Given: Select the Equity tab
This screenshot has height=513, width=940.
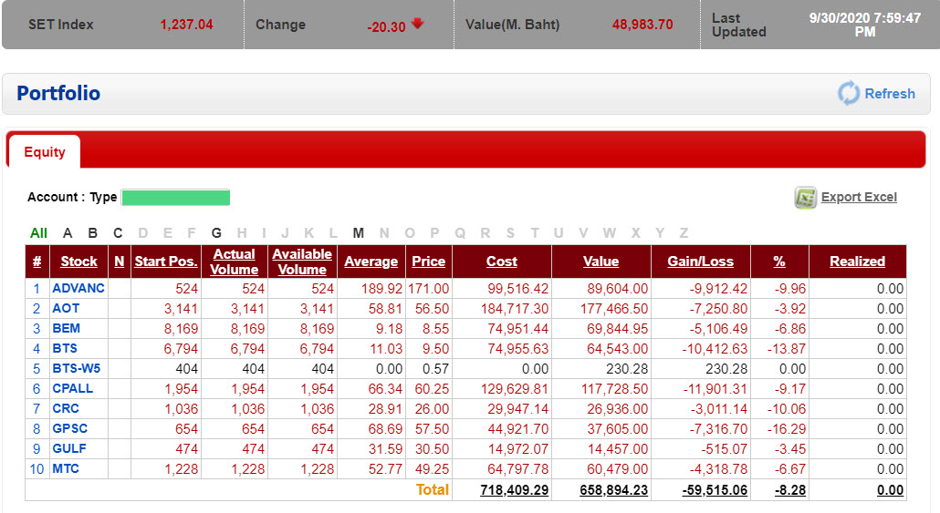Looking at the screenshot, I should click(x=45, y=152).
